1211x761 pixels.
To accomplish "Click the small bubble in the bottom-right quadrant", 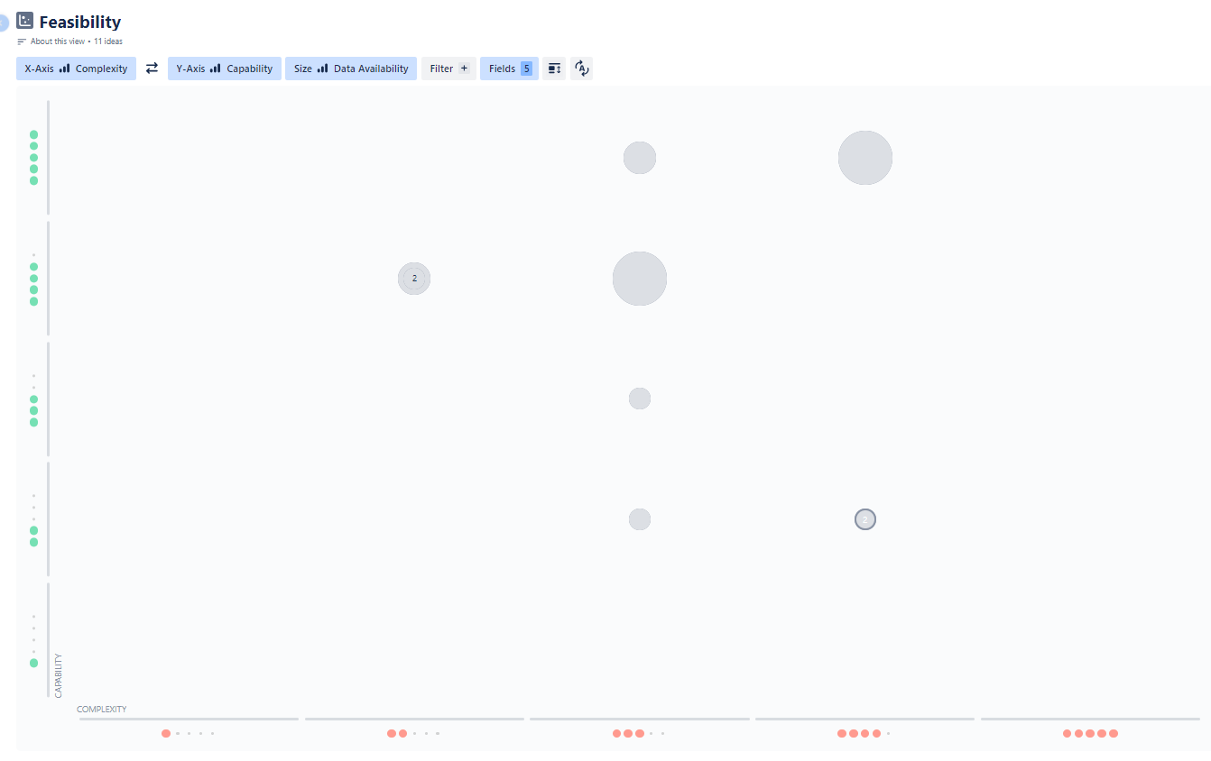I will click(864, 518).
